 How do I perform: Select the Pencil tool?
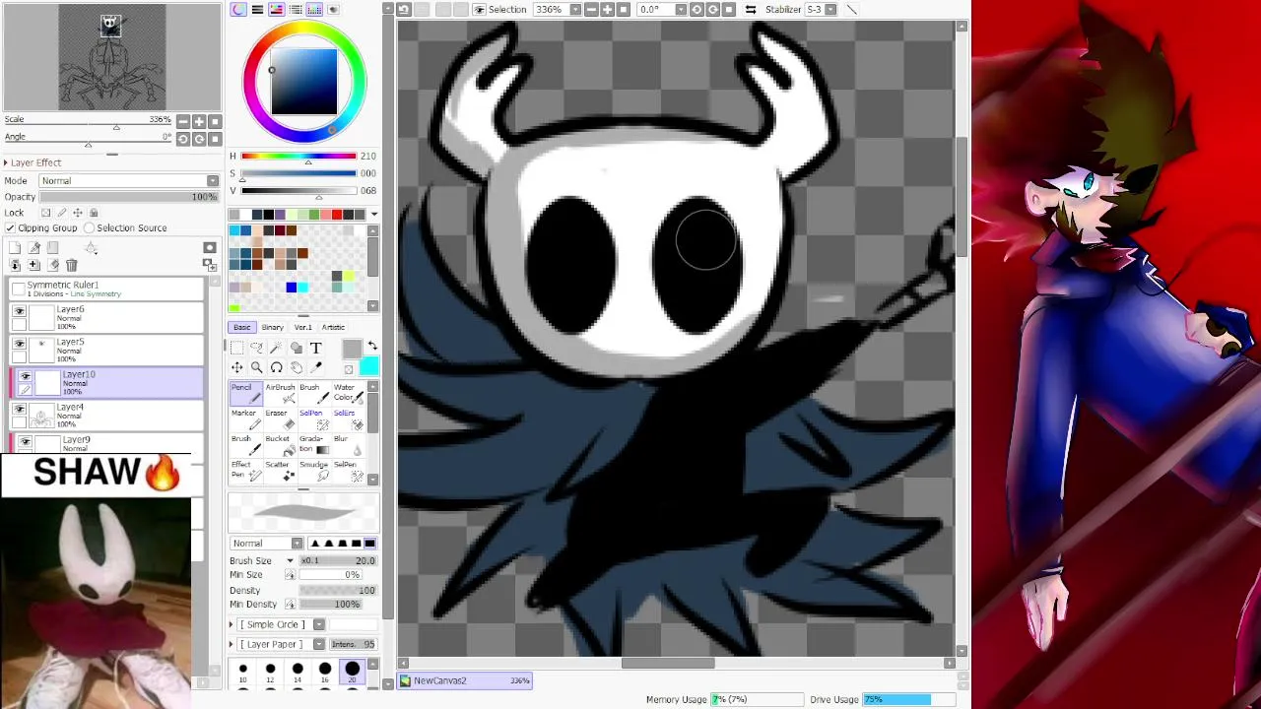245,393
